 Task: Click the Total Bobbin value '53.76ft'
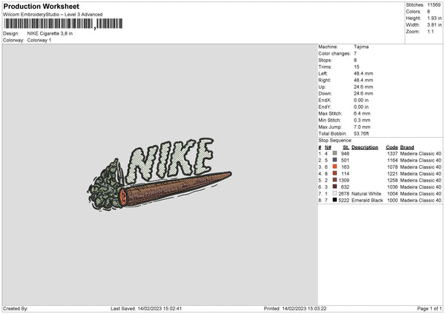pyautogui.click(x=361, y=133)
